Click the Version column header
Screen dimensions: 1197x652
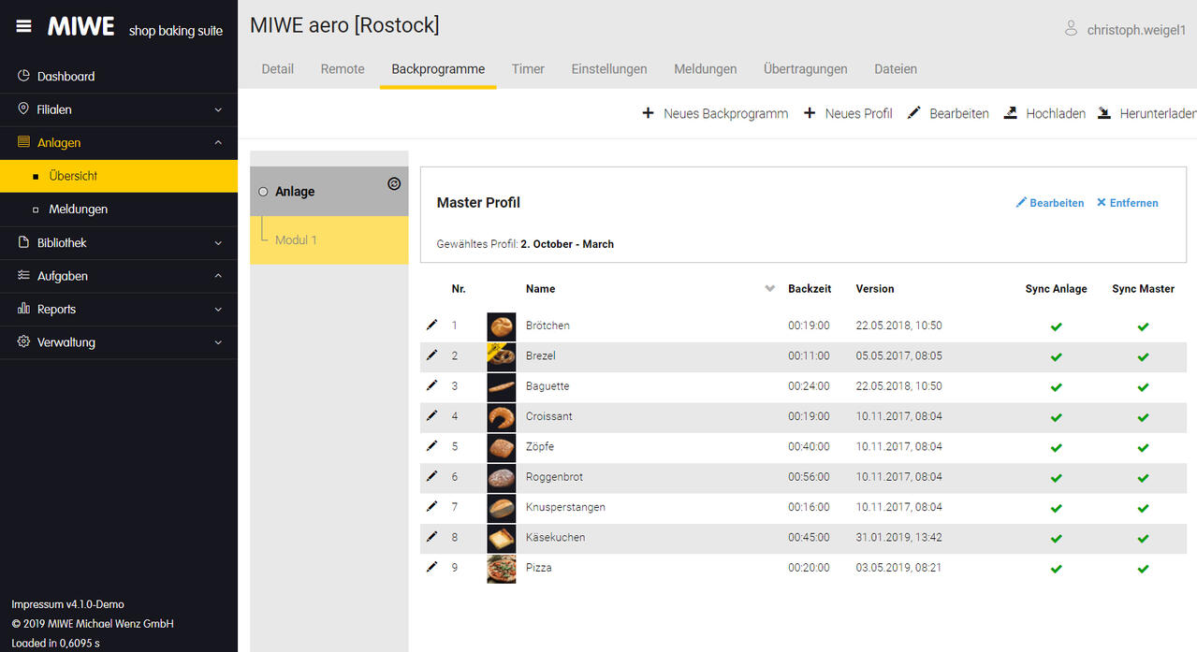point(875,289)
